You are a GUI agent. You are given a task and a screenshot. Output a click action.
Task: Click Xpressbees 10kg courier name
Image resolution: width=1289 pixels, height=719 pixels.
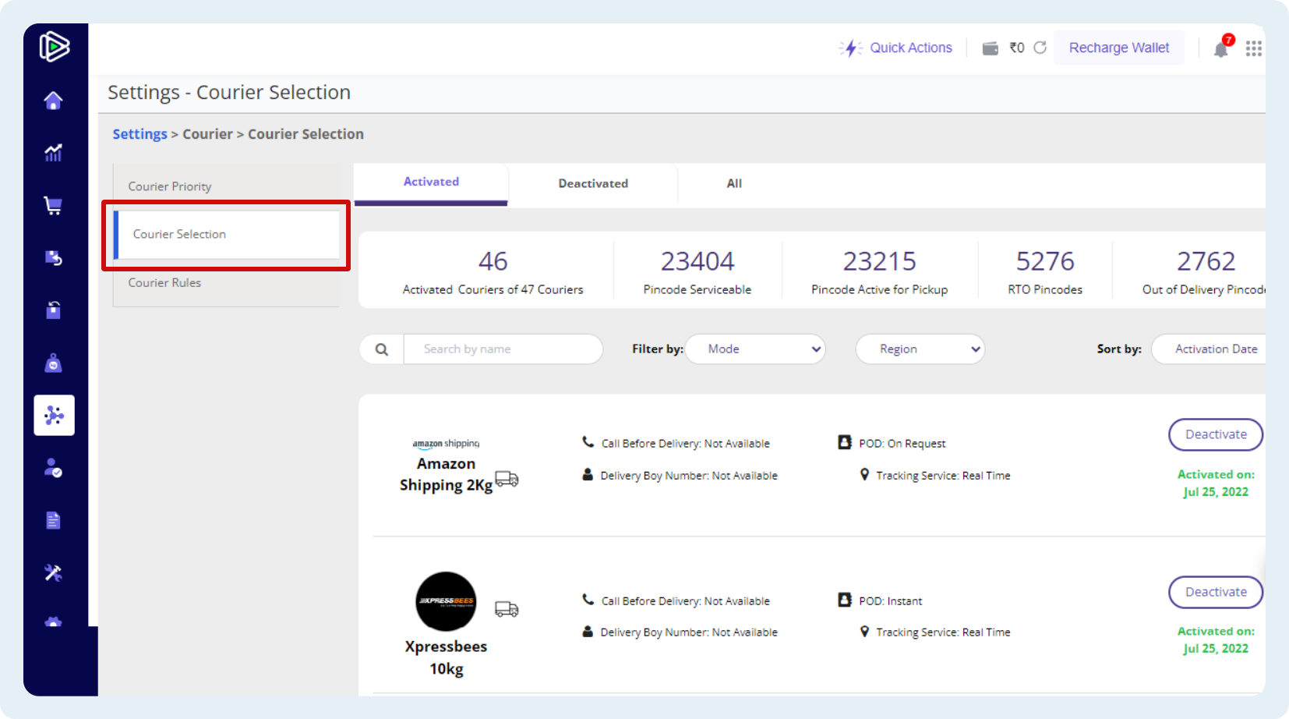tap(446, 657)
